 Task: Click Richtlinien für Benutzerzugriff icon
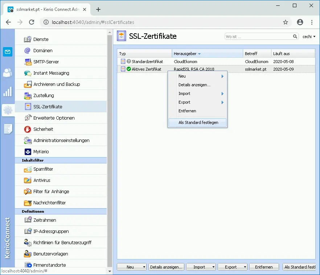(x=28, y=243)
